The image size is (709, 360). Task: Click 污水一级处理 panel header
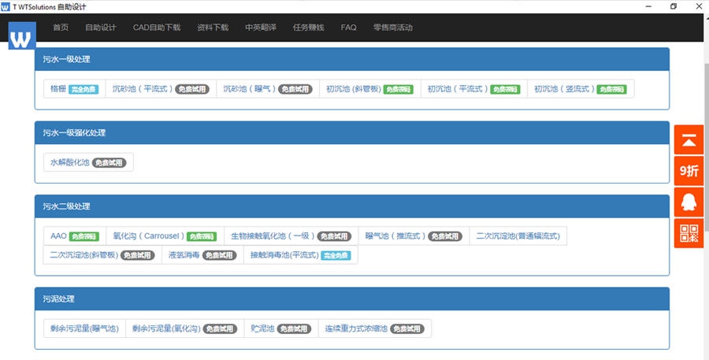point(352,59)
